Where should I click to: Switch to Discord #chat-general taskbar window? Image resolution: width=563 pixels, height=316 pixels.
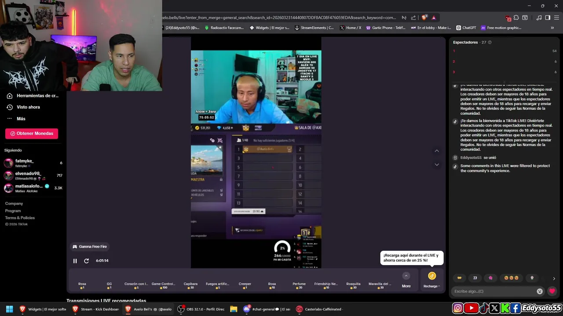(x=267, y=309)
